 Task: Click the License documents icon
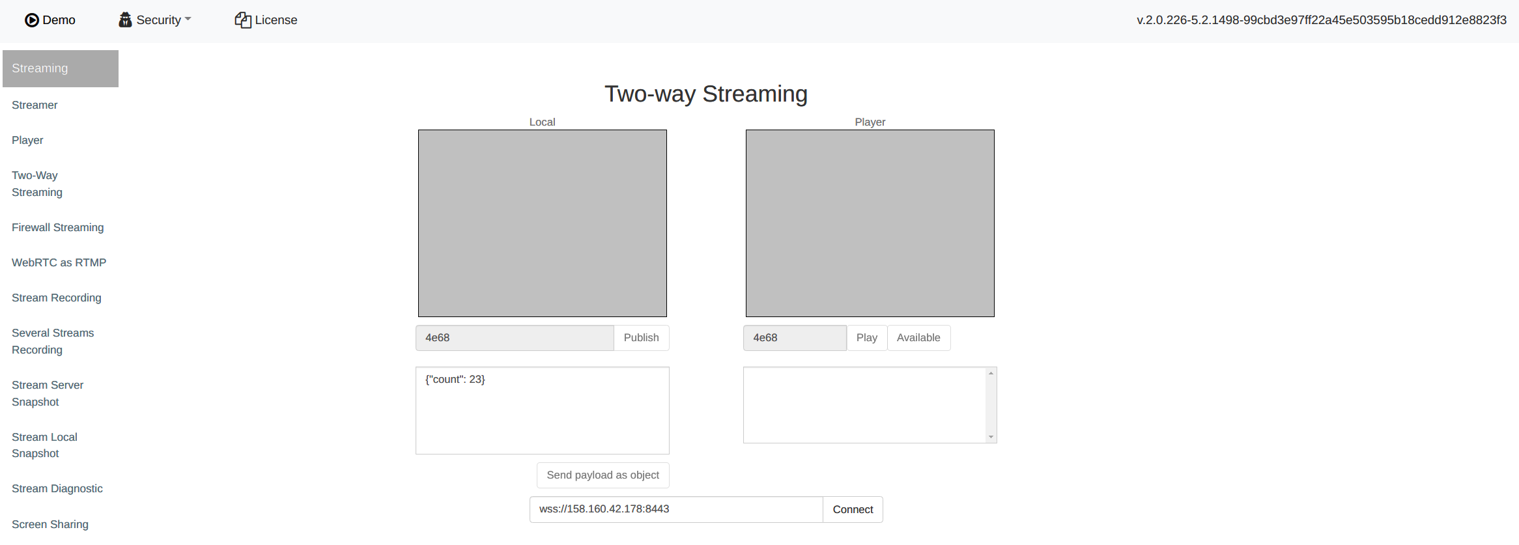(243, 20)
